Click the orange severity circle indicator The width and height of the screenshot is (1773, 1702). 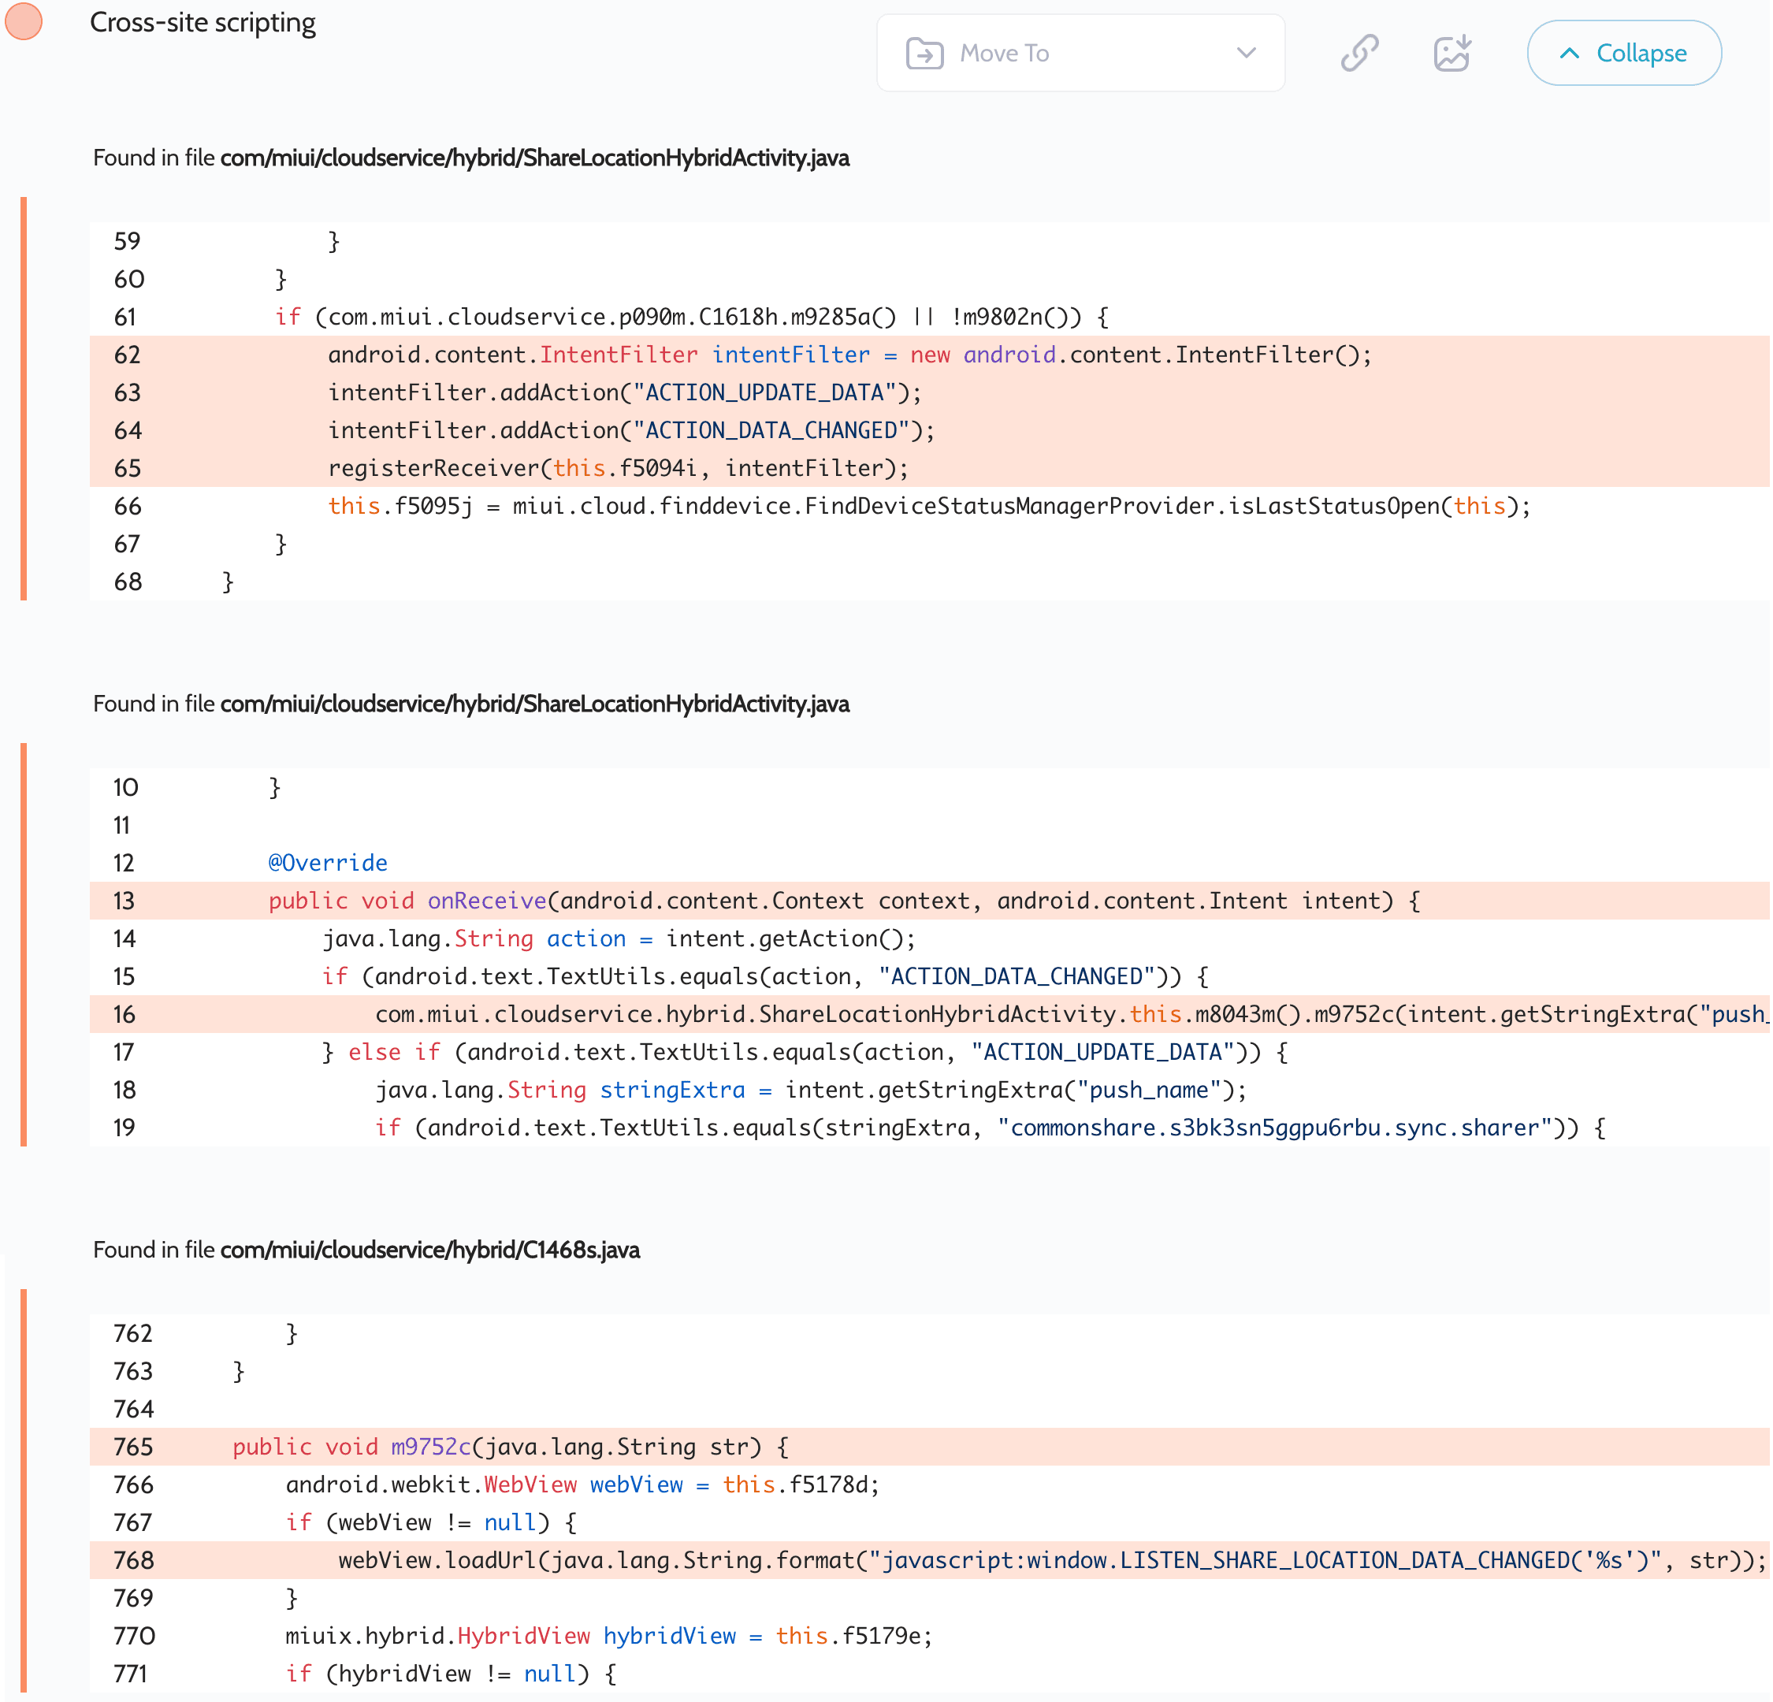24,22
